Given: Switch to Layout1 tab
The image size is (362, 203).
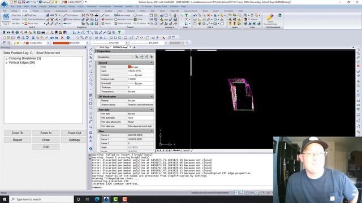Looking at the screenshot, I should (x=186, y=151).
